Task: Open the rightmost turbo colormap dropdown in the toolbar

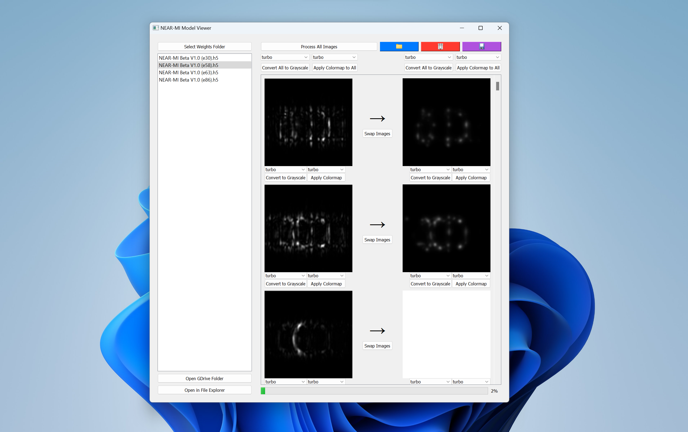Action: tap(478, 57)
